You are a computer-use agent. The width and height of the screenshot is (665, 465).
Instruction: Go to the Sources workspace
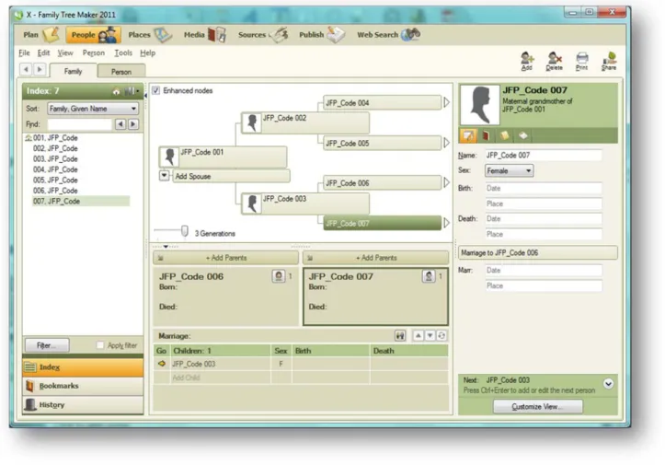pos(262,35)
